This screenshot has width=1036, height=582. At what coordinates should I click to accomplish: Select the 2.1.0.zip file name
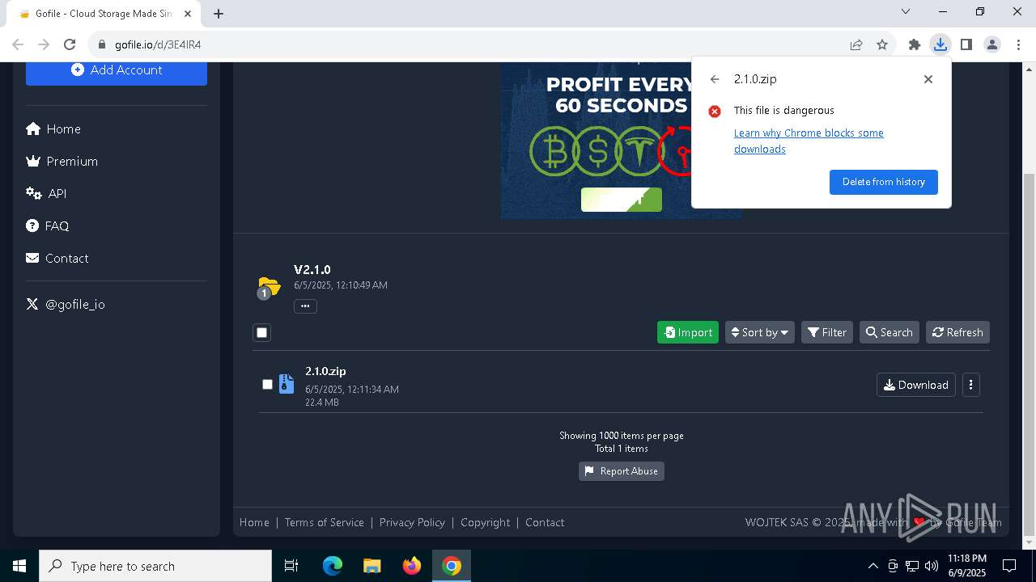click(325, 371)
